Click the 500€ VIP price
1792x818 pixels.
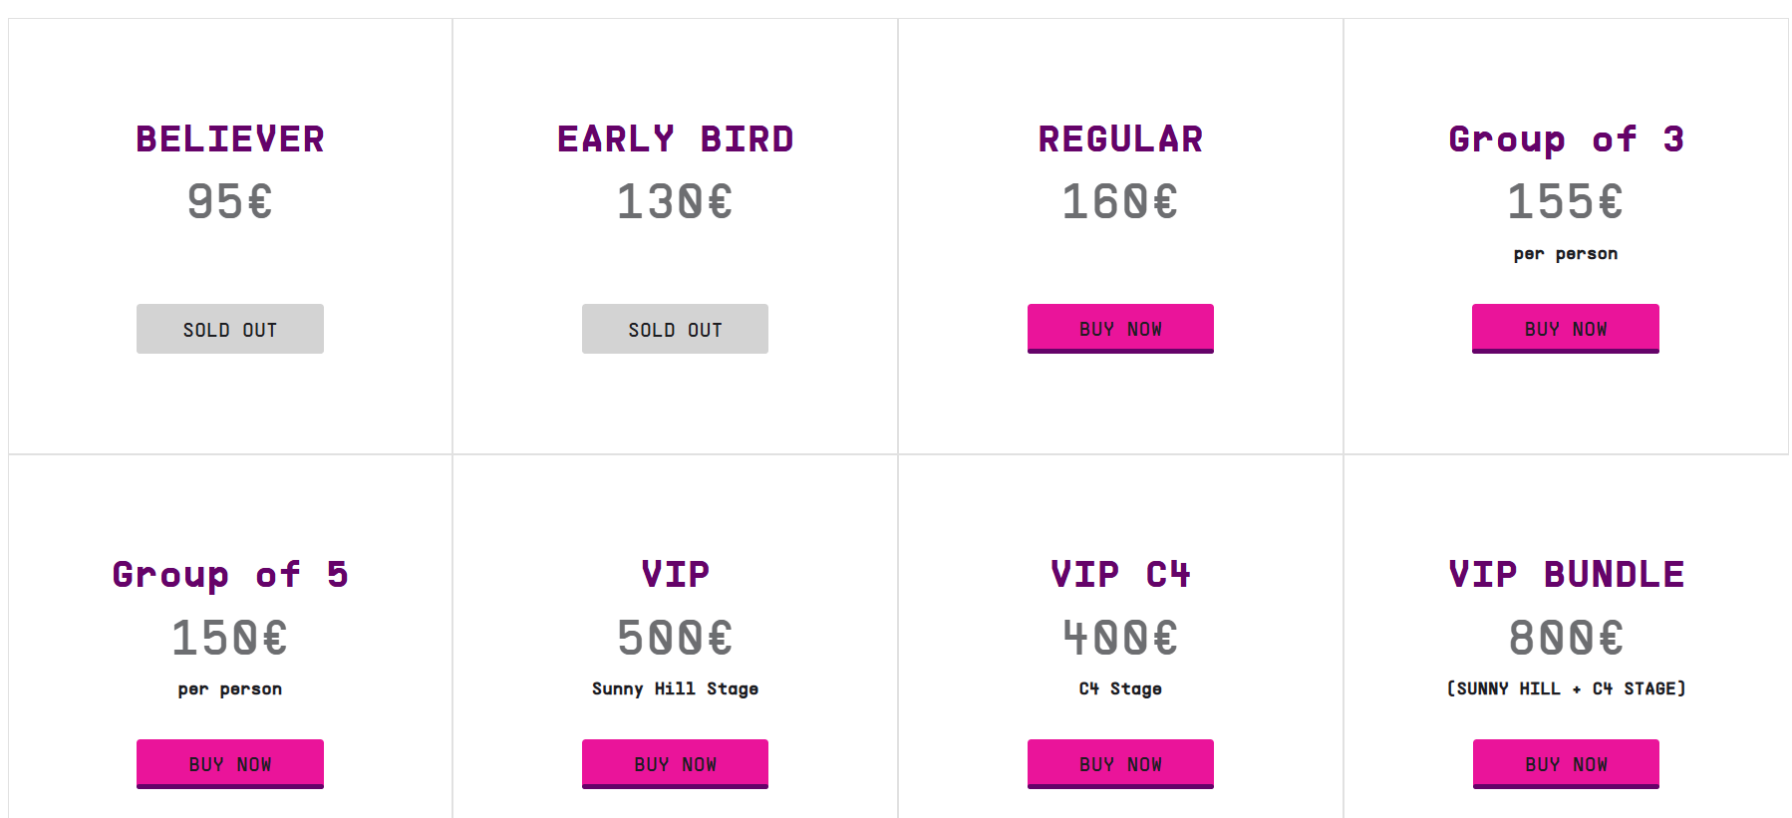(x=675, y=638)
